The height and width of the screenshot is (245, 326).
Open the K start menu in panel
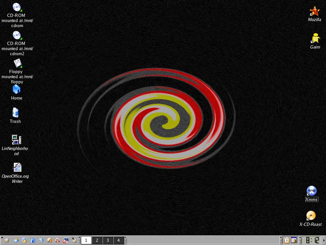7,241
